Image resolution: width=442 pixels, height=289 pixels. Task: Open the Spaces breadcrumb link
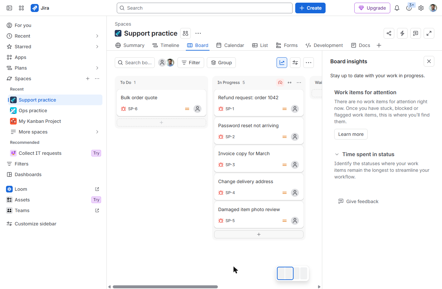123,24
